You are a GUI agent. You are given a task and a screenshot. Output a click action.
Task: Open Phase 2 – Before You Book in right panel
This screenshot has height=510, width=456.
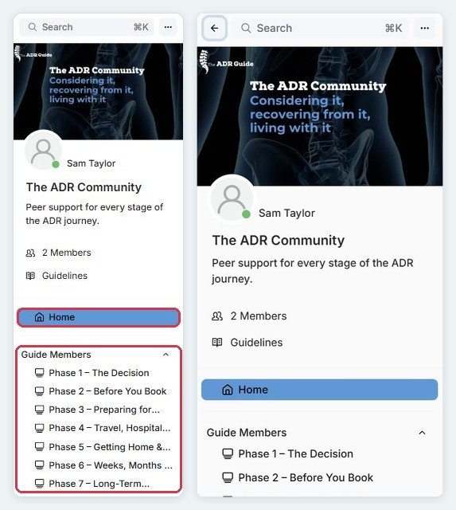tap(306, 477)
